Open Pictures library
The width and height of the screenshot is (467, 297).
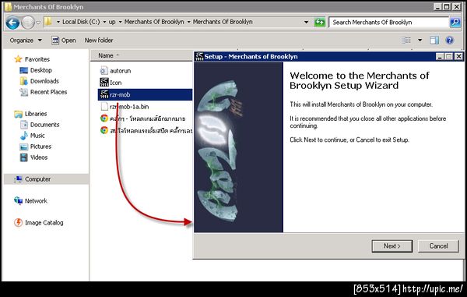coord(40,147)
